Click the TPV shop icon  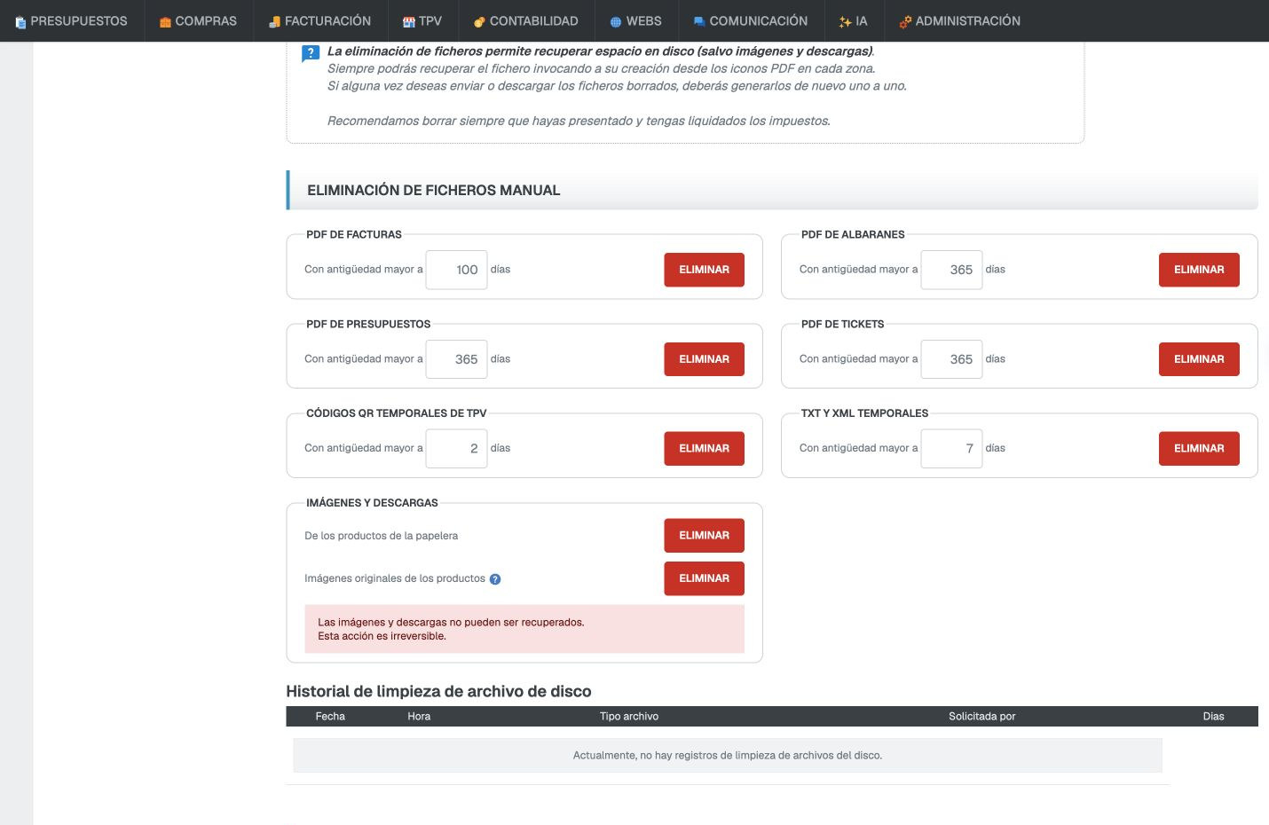coord(408,22)
